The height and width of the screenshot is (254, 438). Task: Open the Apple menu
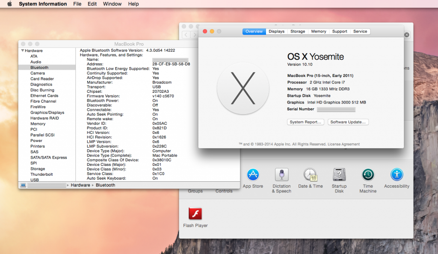(x=9, y=4)
